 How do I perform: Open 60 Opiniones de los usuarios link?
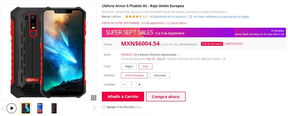click(x=168, y=17)
